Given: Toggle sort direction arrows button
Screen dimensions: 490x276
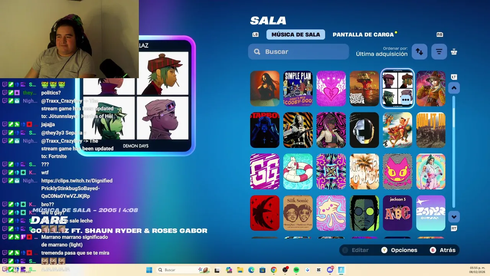Looking at the screenshot, I should pyautogui.click(x=420, y=52).
